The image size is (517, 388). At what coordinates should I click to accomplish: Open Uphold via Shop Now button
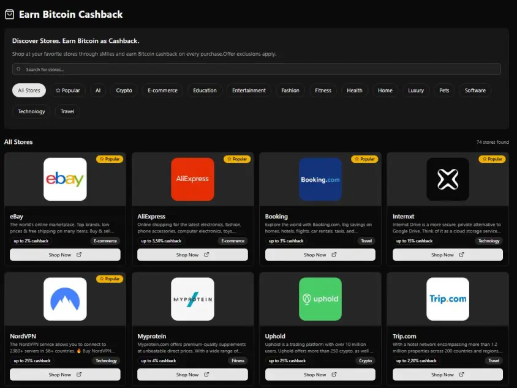click(320, 375)
